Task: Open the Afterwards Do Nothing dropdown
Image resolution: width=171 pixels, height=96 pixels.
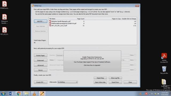Action: point(68,82)
